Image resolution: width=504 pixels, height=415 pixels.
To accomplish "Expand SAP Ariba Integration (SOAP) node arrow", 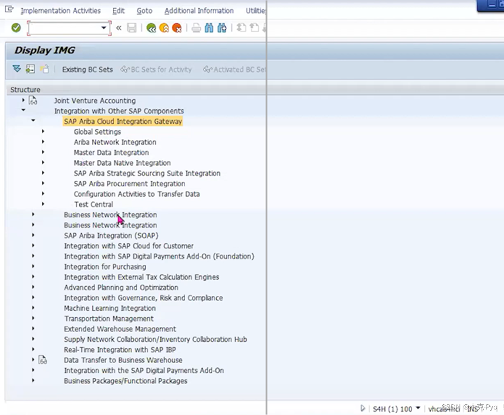I will point(33,235).
